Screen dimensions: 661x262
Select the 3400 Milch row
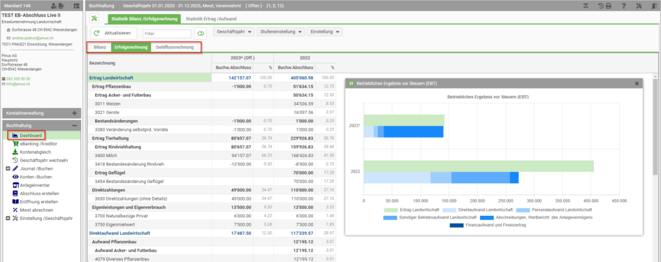point(212,155)
